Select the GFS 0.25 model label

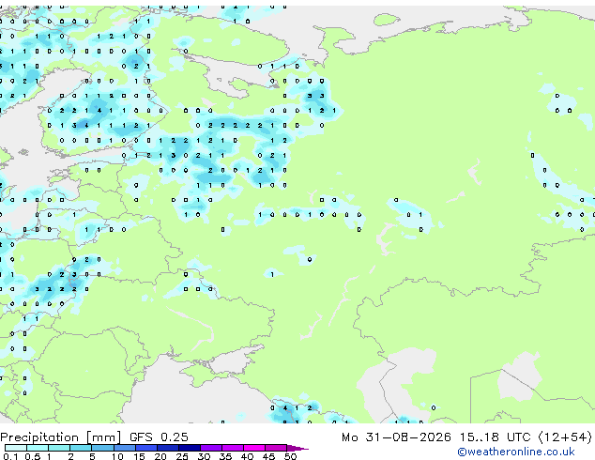tap(159, 437)
